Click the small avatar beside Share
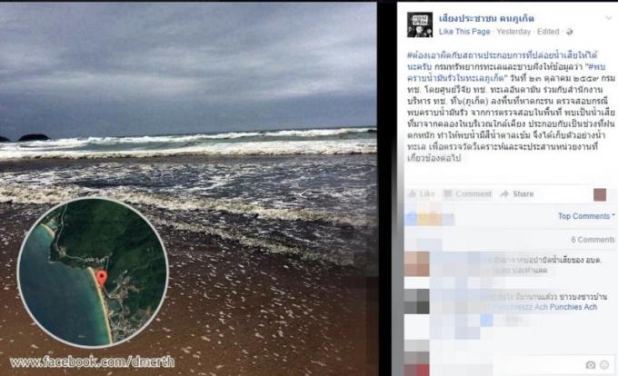Image resolution: width=618 pixels, height=376 pixels. (x=600, y=195)
